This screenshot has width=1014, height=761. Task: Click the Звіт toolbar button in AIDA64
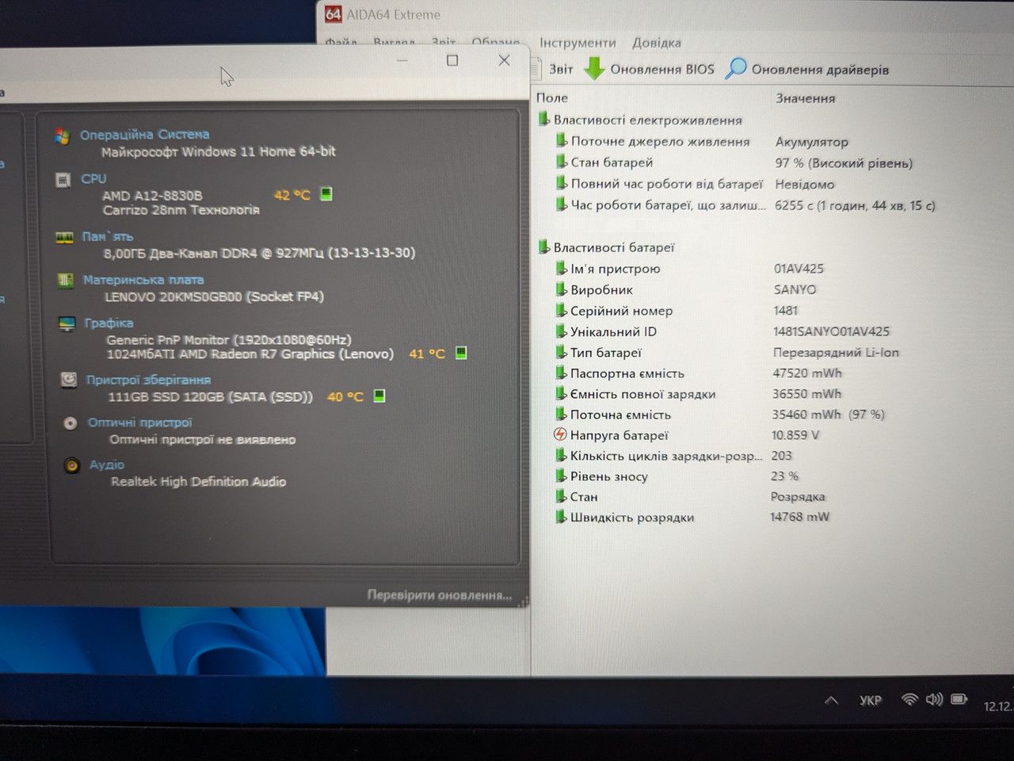pos(554,69)
